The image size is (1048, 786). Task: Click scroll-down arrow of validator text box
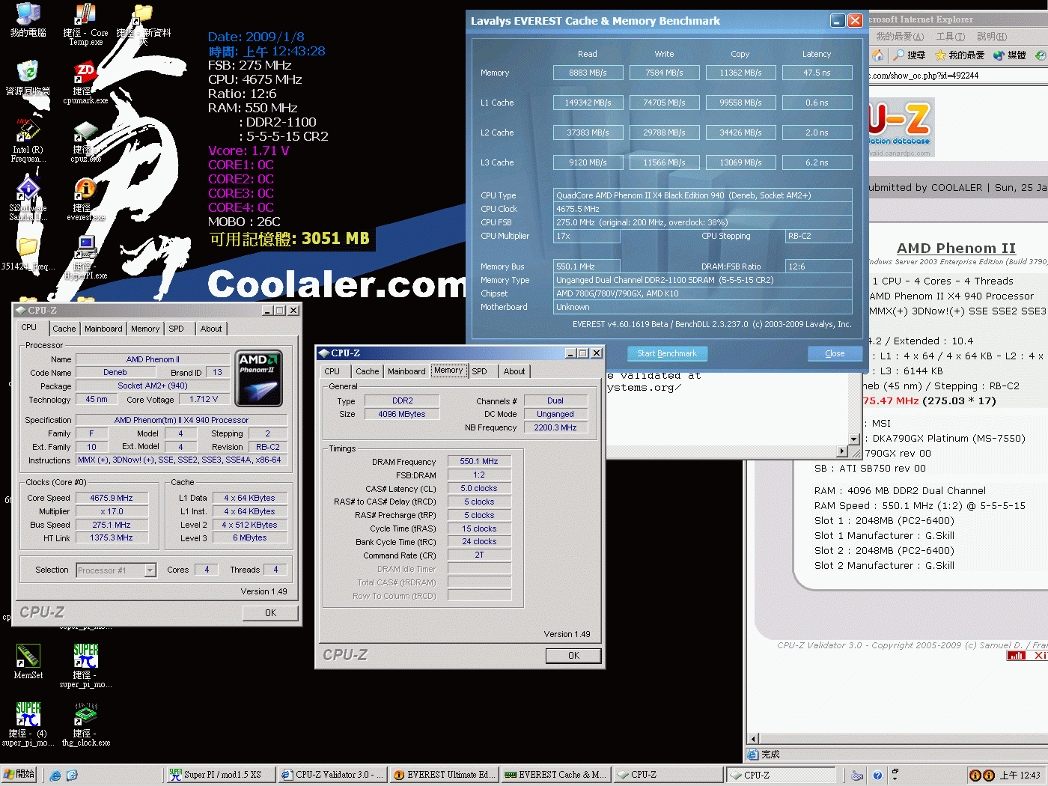point(854,439)
